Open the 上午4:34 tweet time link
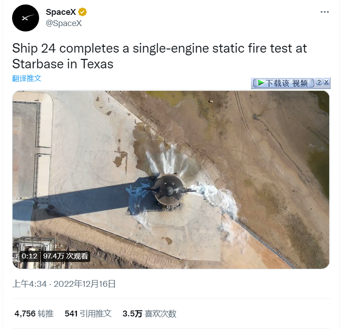340x329 pixels. [x=30, y=284]
